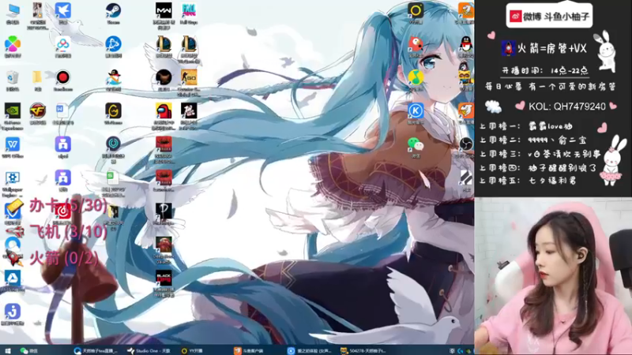Image resolution: width=632 pixels, height=355 pixels.
Task: Open the Wallpaper Engine gear icon
Action: [13, 177]
